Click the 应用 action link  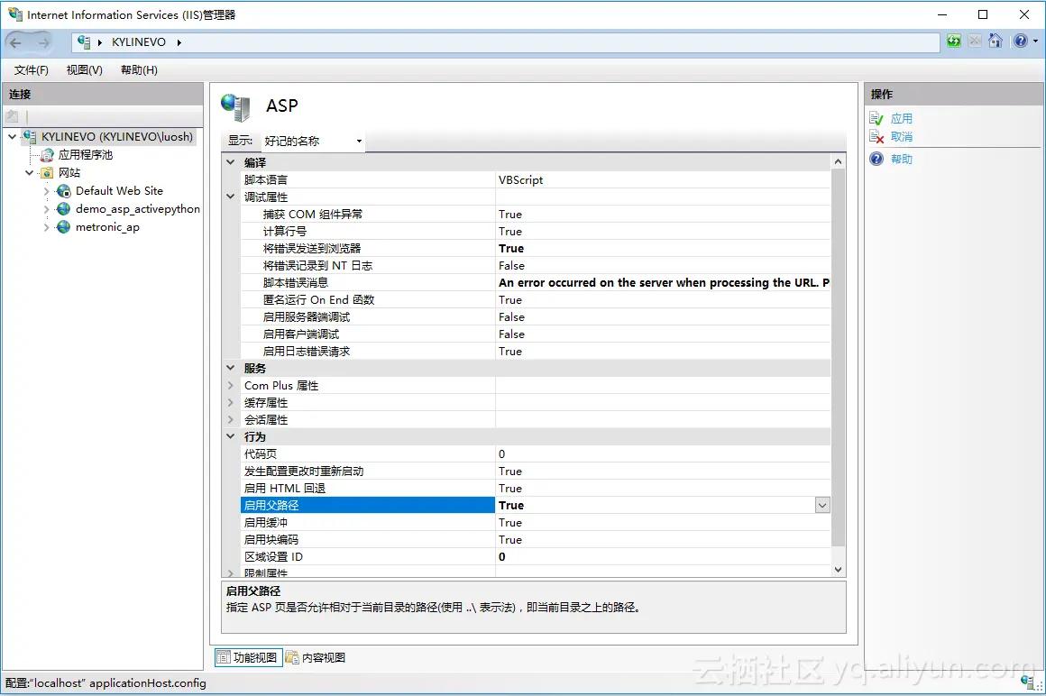901,119
